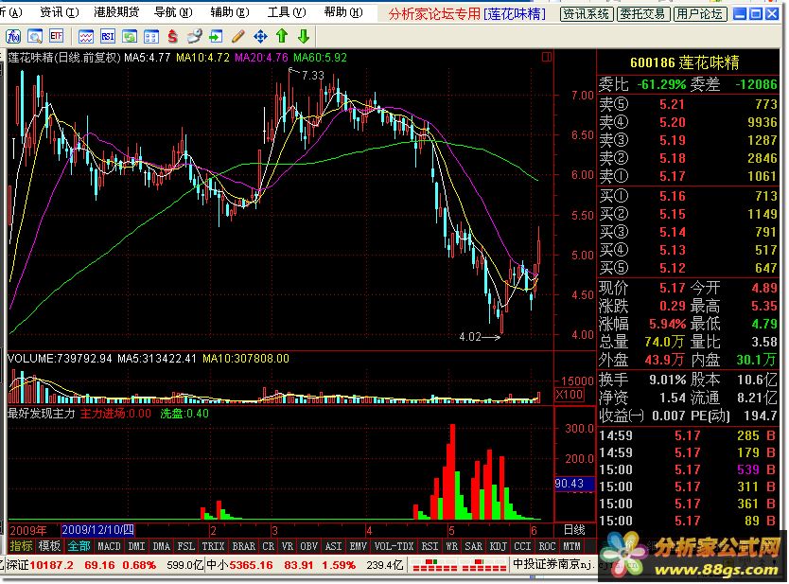
Task: Switch to the WR indicator tab
Action: [451, 546]
